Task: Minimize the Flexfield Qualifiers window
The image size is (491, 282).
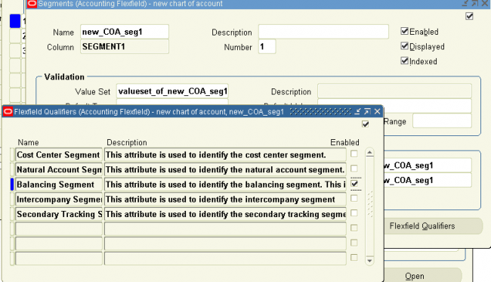Action: point(357,111)
